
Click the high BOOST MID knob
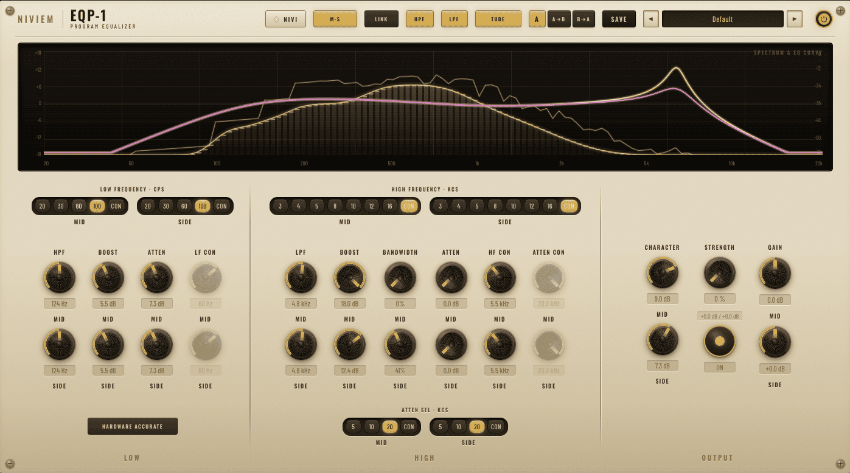(x=350, y=278)
